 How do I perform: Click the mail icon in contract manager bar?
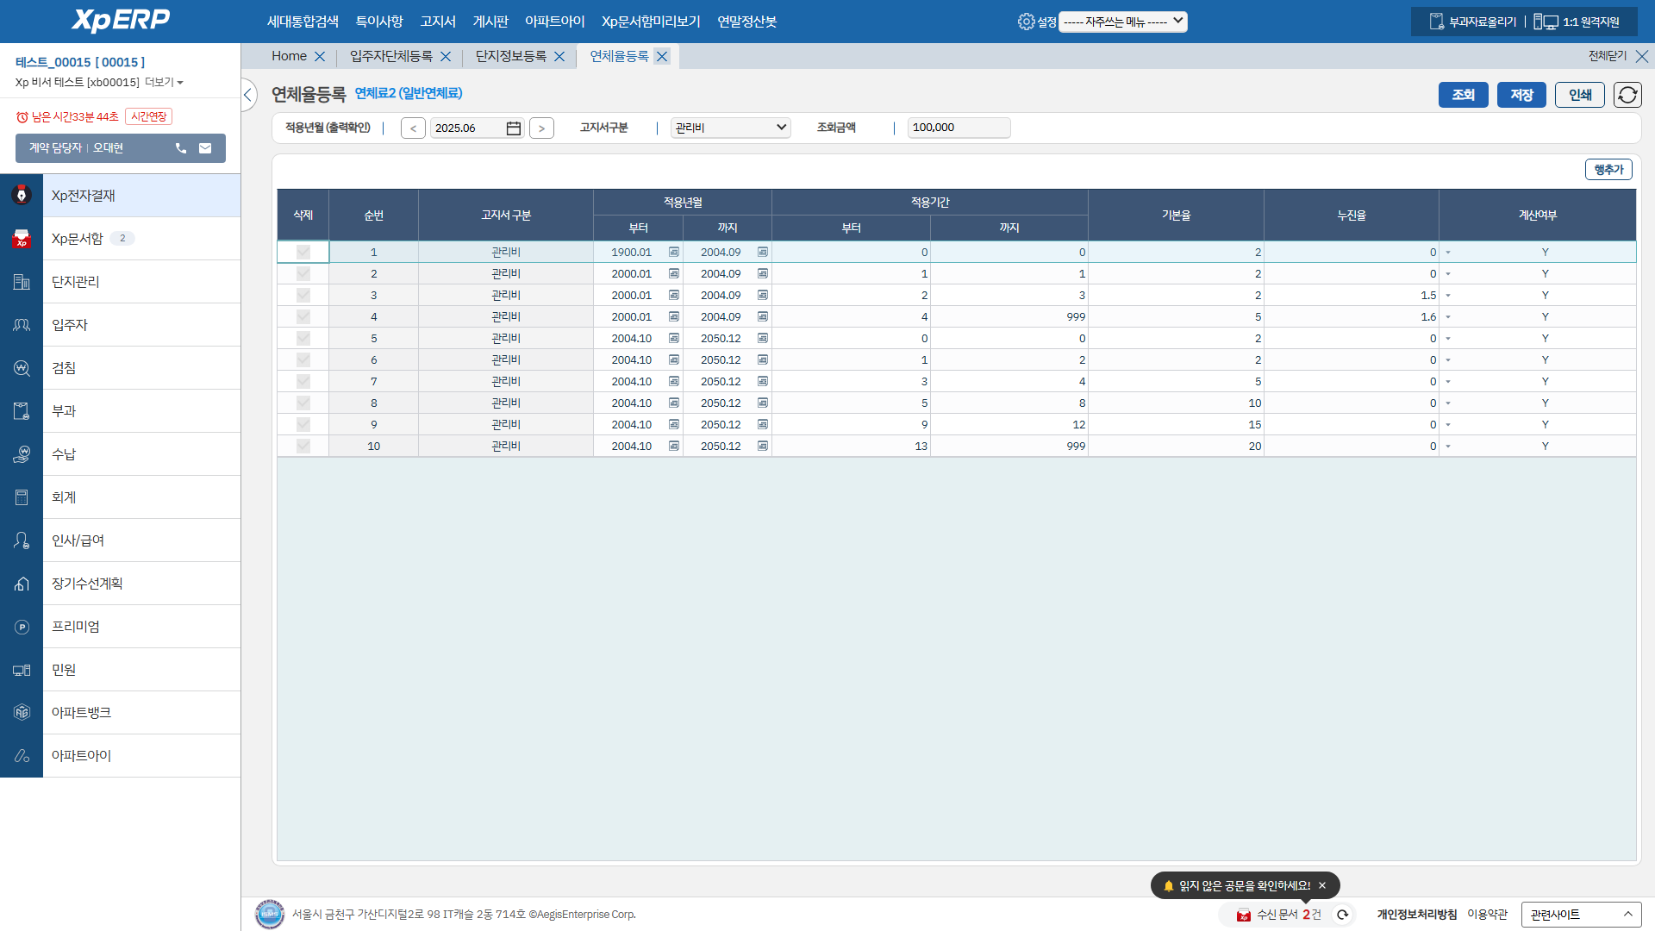pyautogui.click(x=205, y=148)
